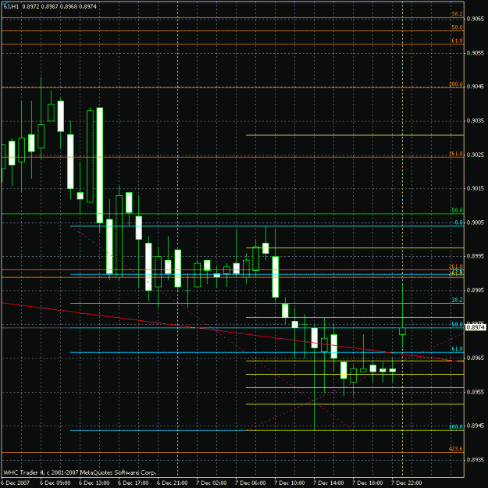Click the 6 Dec 17:00 time label
The height and width of the screenshot is (488, 488).
[134, 483]
